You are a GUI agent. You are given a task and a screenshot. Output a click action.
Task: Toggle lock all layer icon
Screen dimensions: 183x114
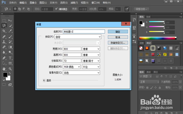click(x=160, y=88)
